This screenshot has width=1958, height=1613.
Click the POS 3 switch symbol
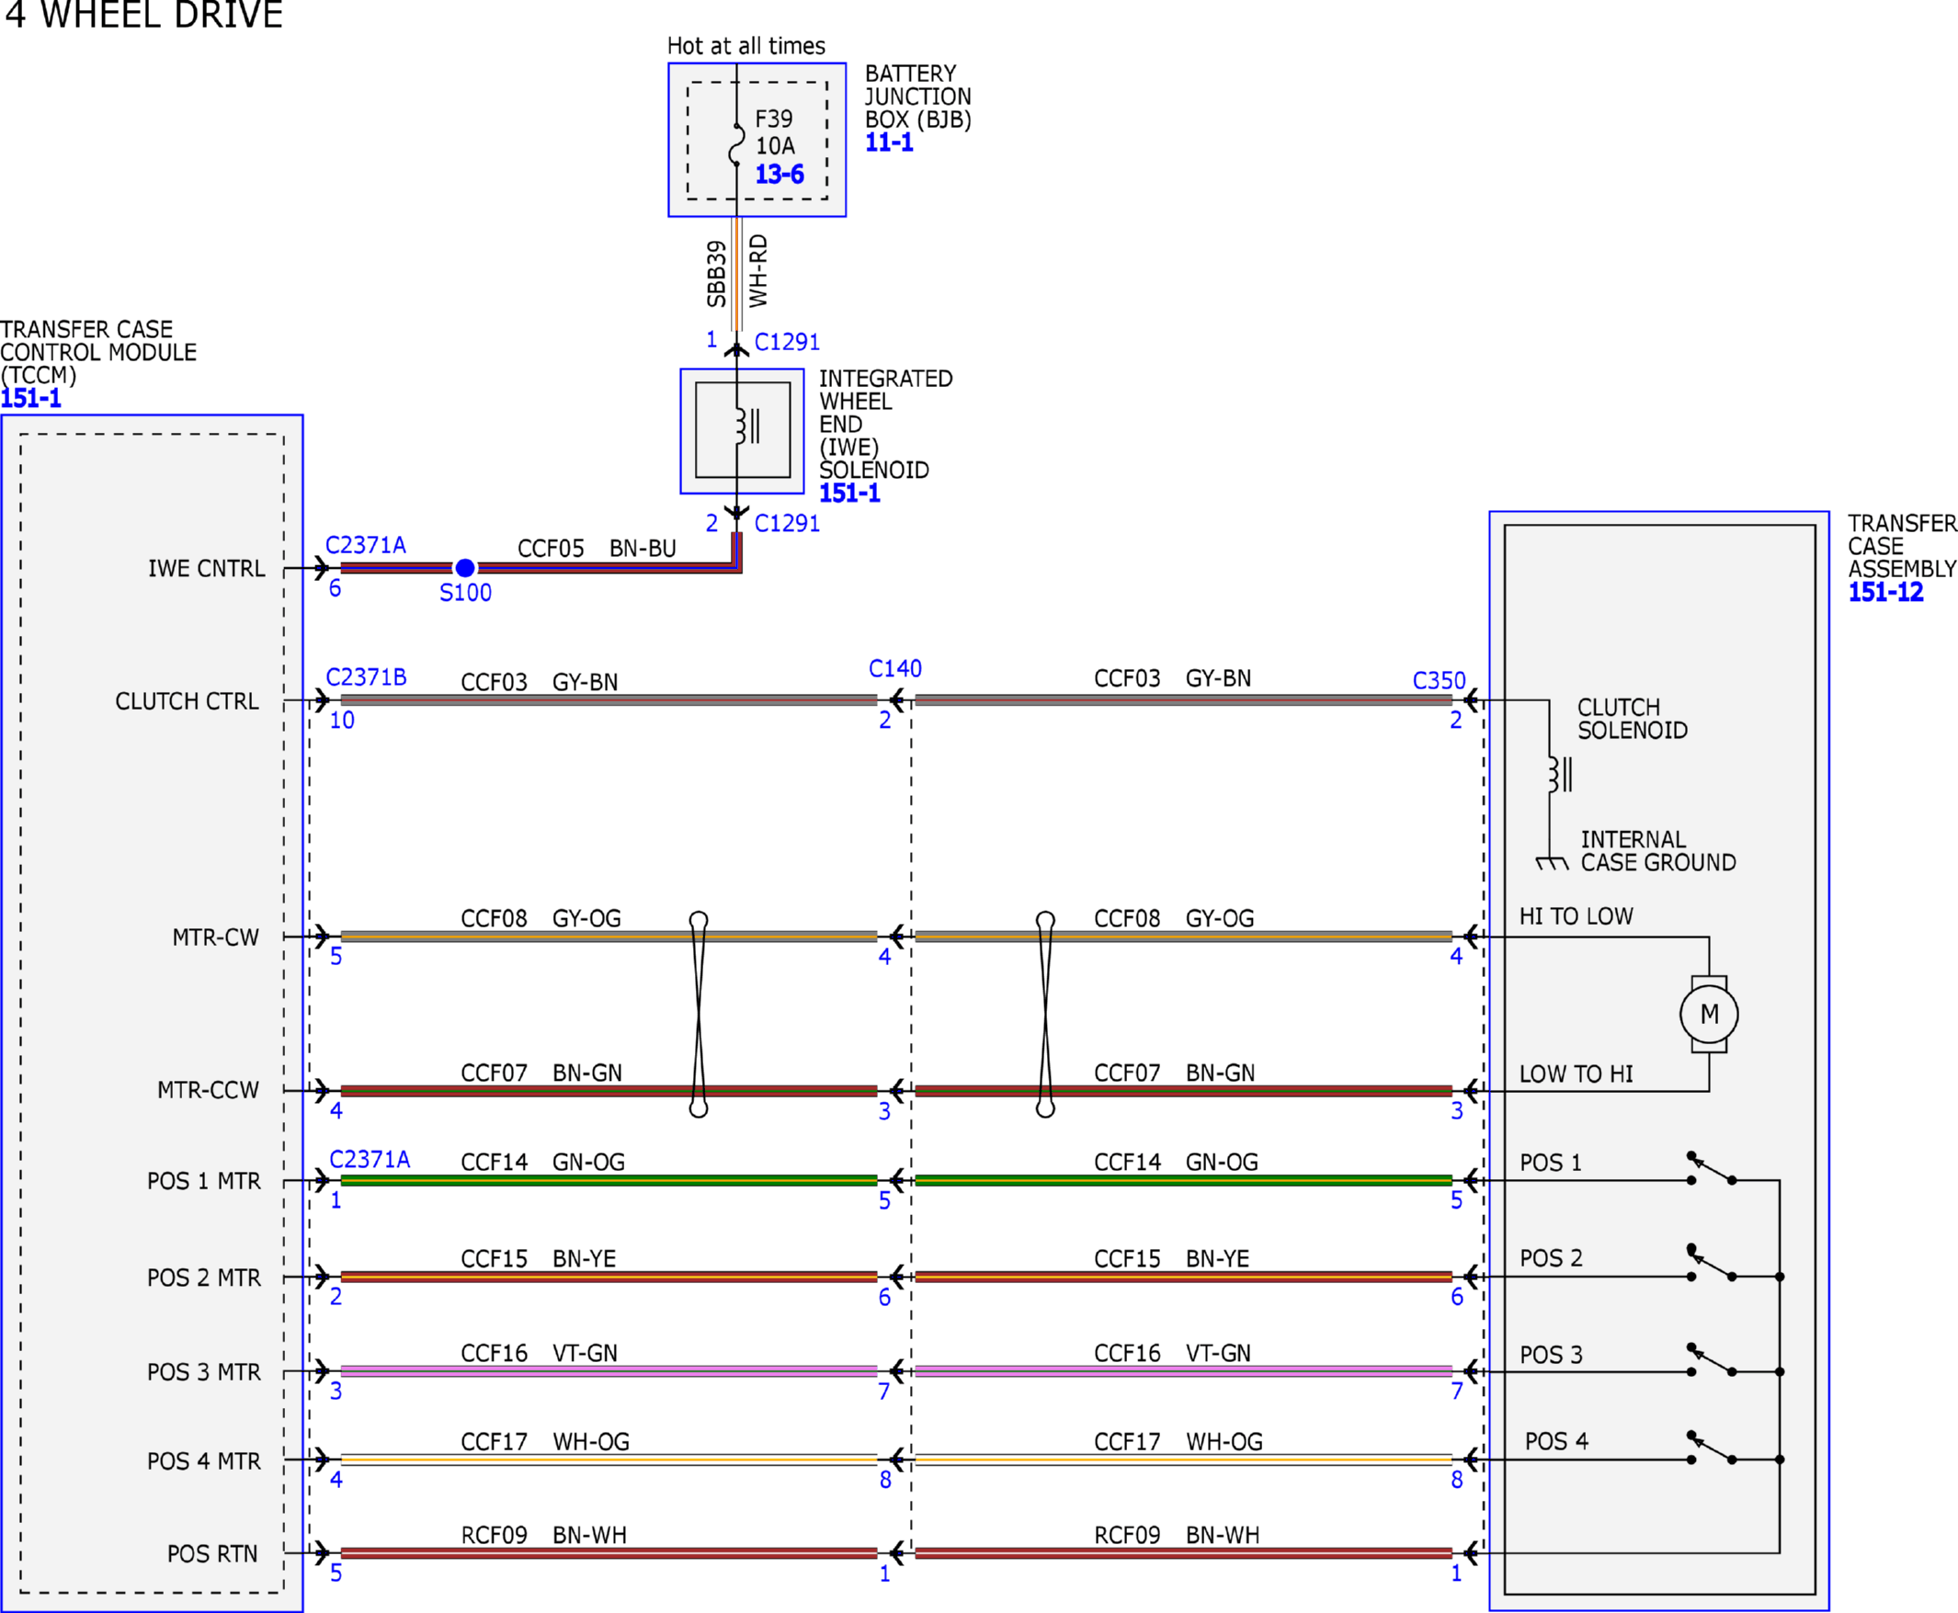tap(1712, 1359)
